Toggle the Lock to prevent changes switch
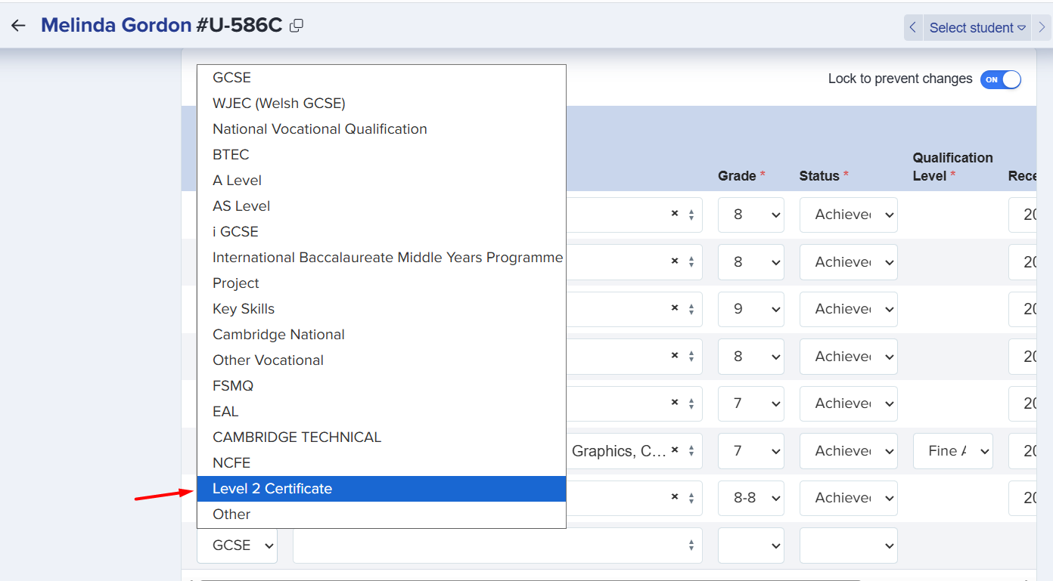The width and height of the screenshot is (1053, 581). [x=1000, y=79]
